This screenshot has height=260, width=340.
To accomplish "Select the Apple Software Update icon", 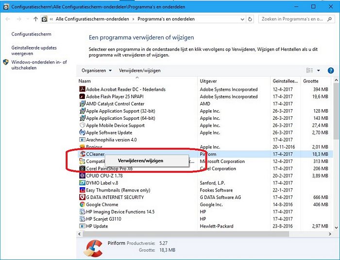I will pyautogui.click(x=82, y=132).
